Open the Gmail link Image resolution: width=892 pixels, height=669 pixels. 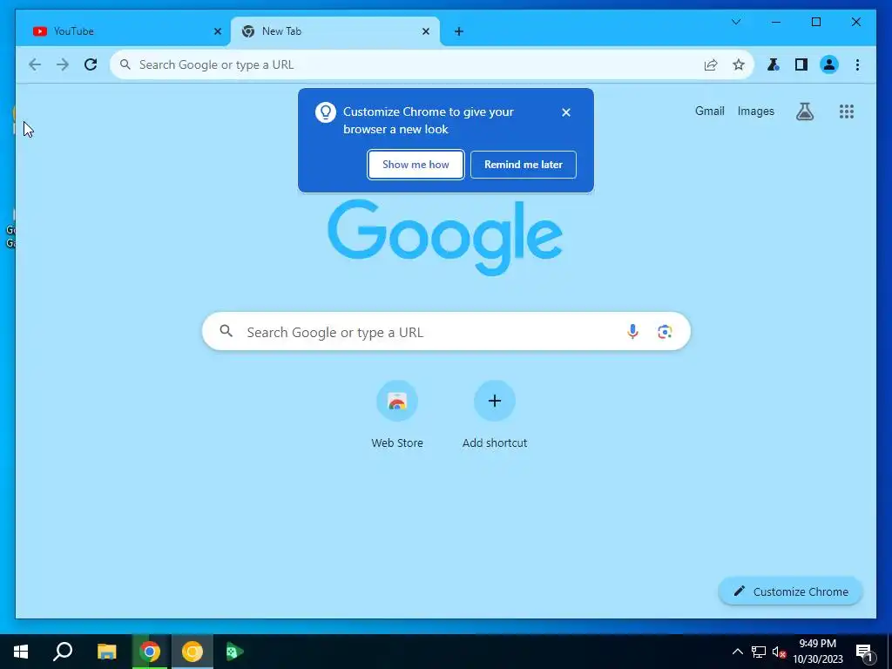point(709,111)
